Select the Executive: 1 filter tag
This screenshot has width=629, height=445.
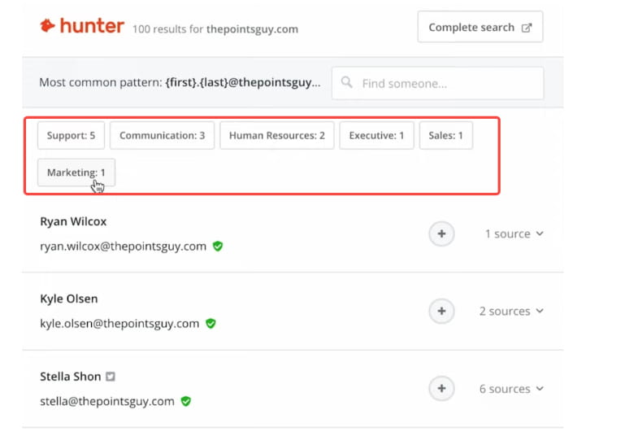pos(376,136)
